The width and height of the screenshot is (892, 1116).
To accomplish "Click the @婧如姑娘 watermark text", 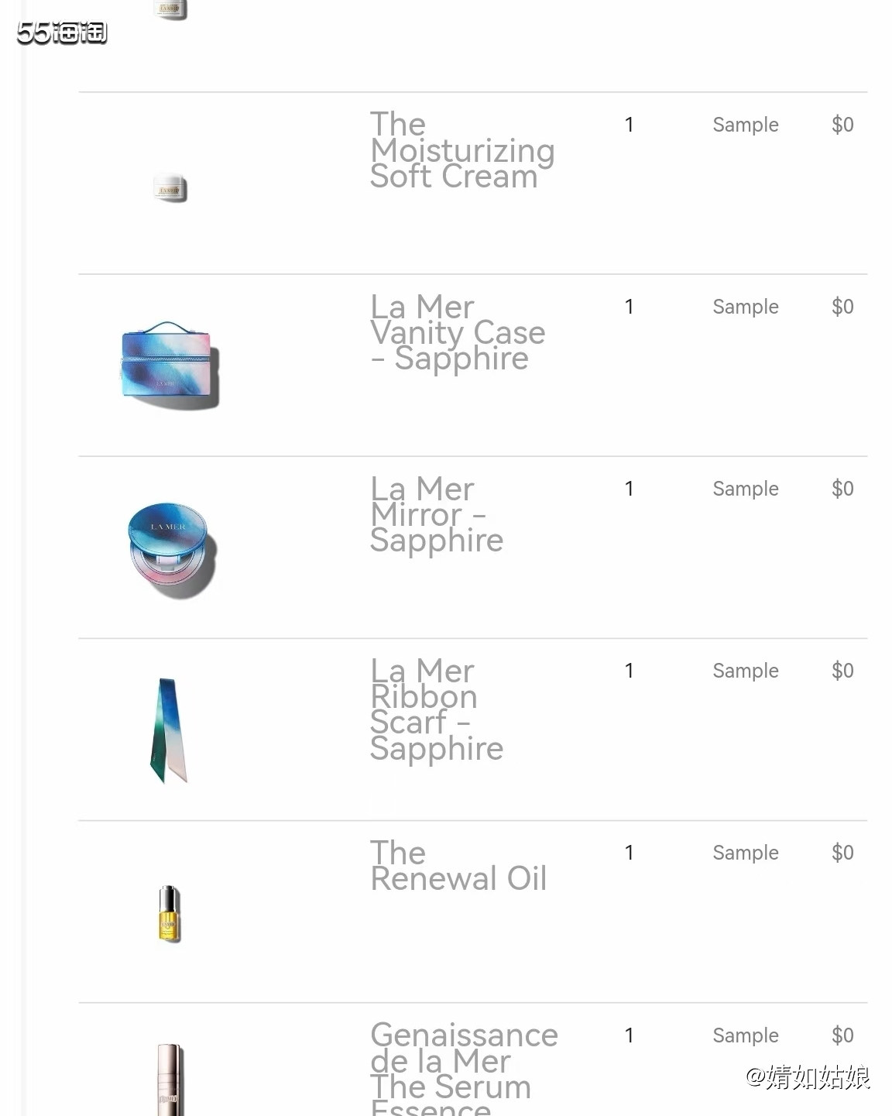I will [808, 1077].
